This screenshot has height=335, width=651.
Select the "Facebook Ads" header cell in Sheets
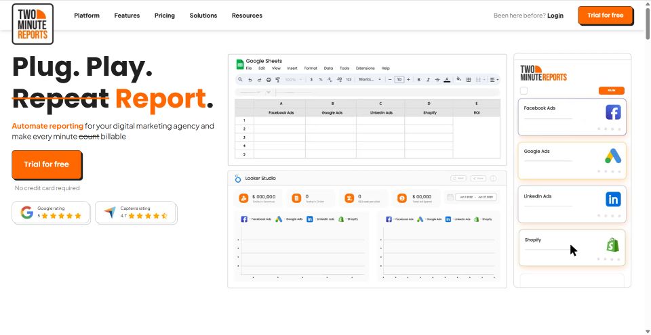click(x=280, y=112)
